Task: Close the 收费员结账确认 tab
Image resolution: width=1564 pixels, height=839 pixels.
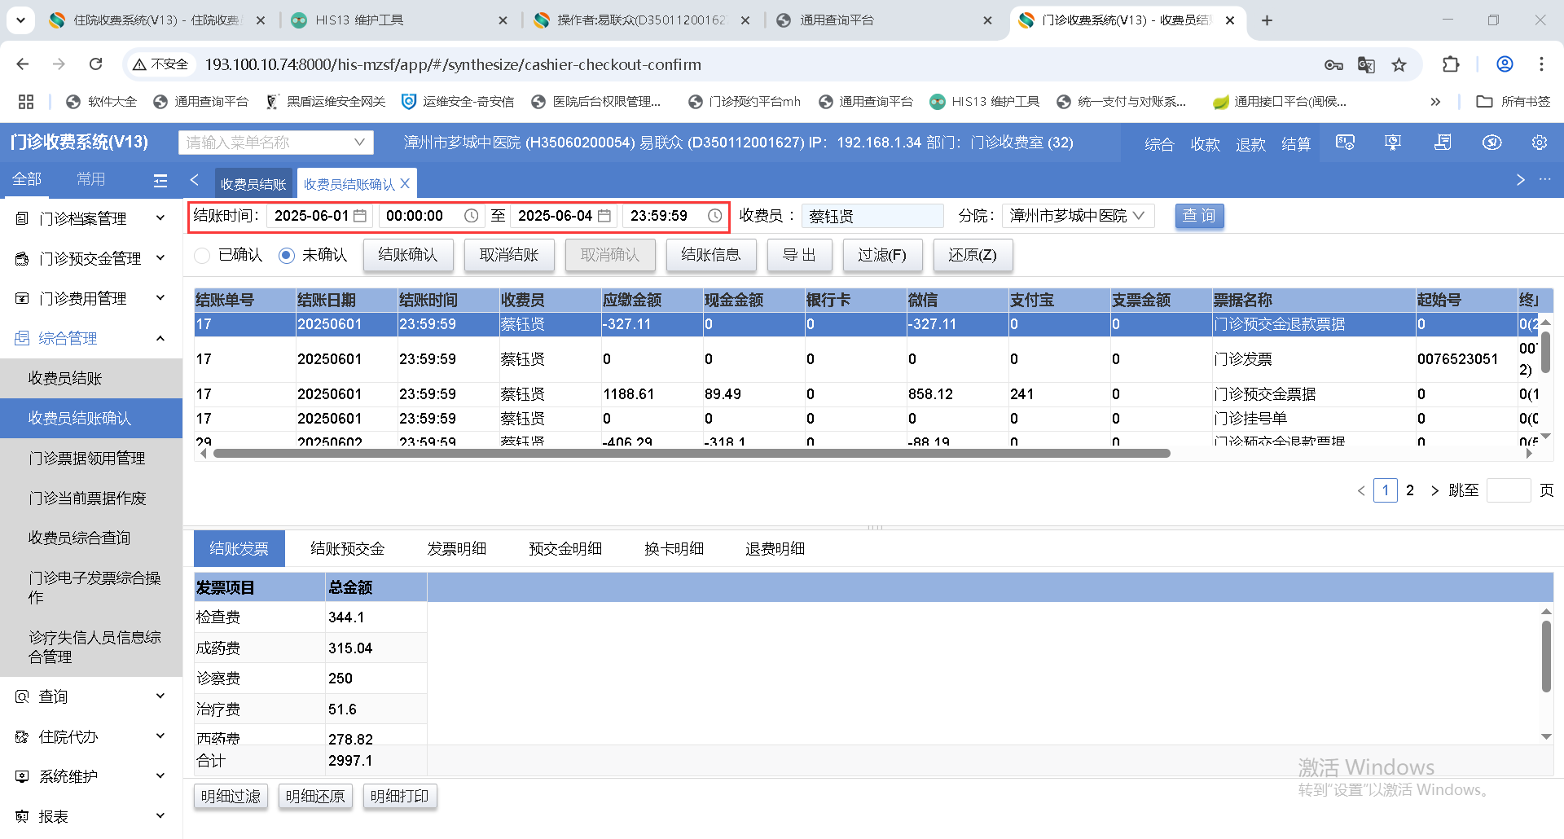Action: 405,184
